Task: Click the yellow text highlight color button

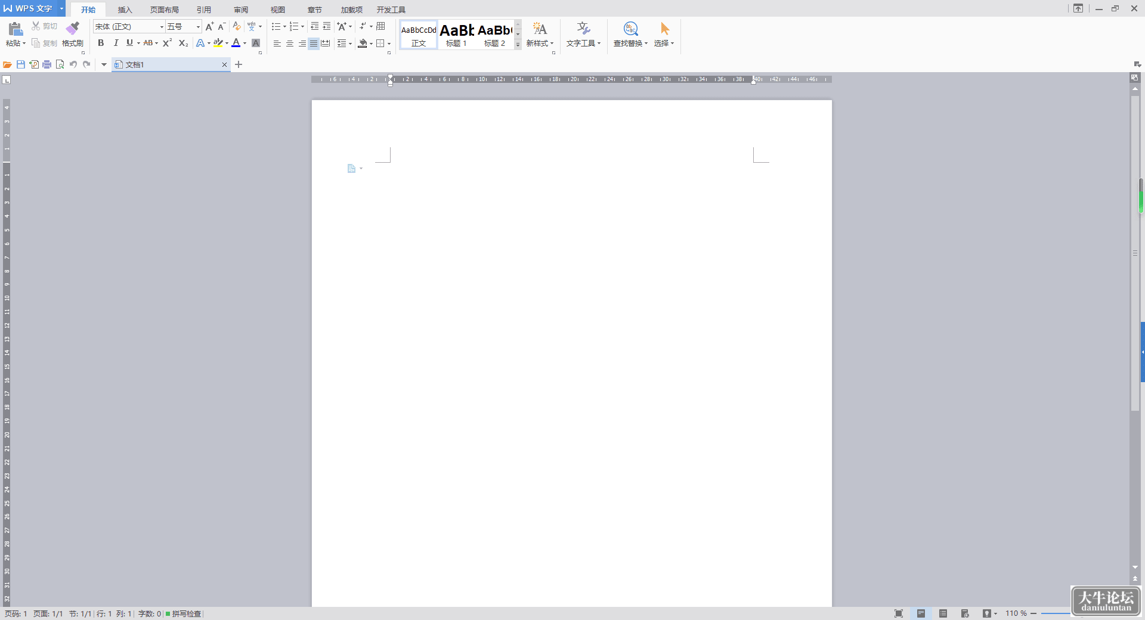Action: [218, 43]
